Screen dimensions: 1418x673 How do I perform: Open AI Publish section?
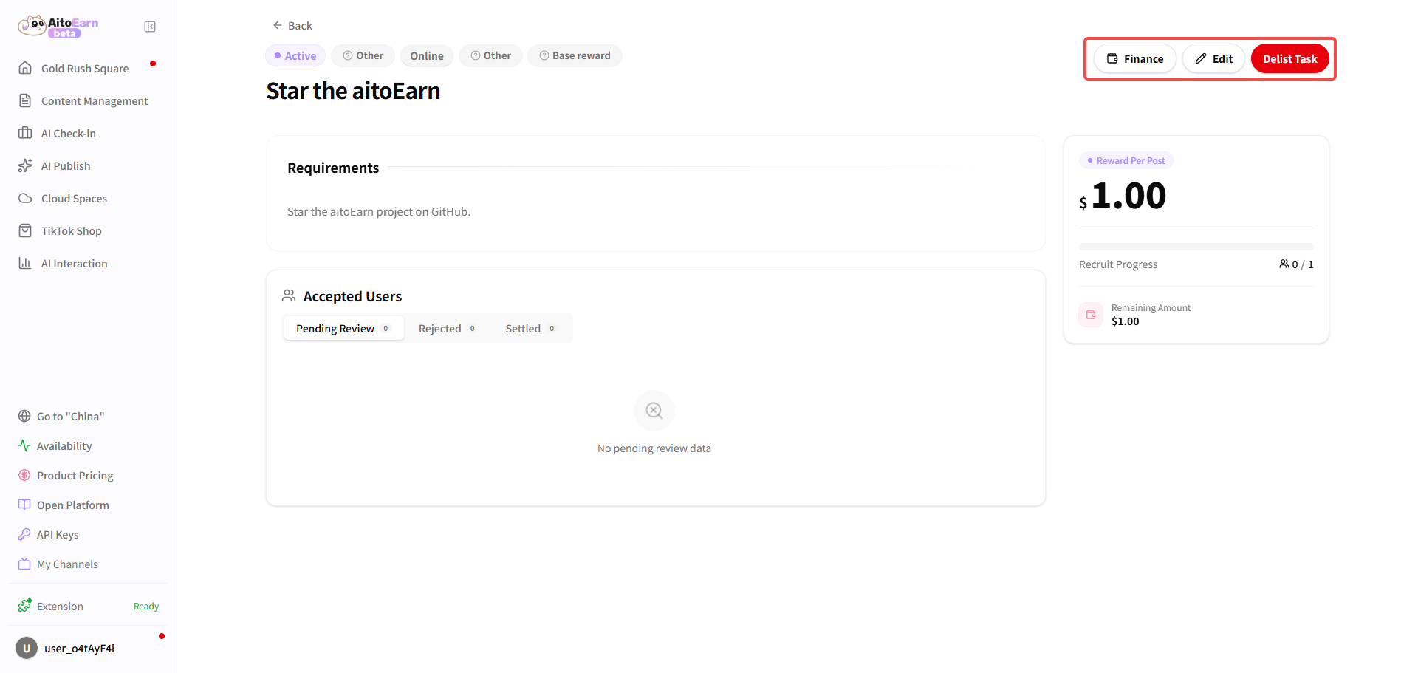click(89, 165)
